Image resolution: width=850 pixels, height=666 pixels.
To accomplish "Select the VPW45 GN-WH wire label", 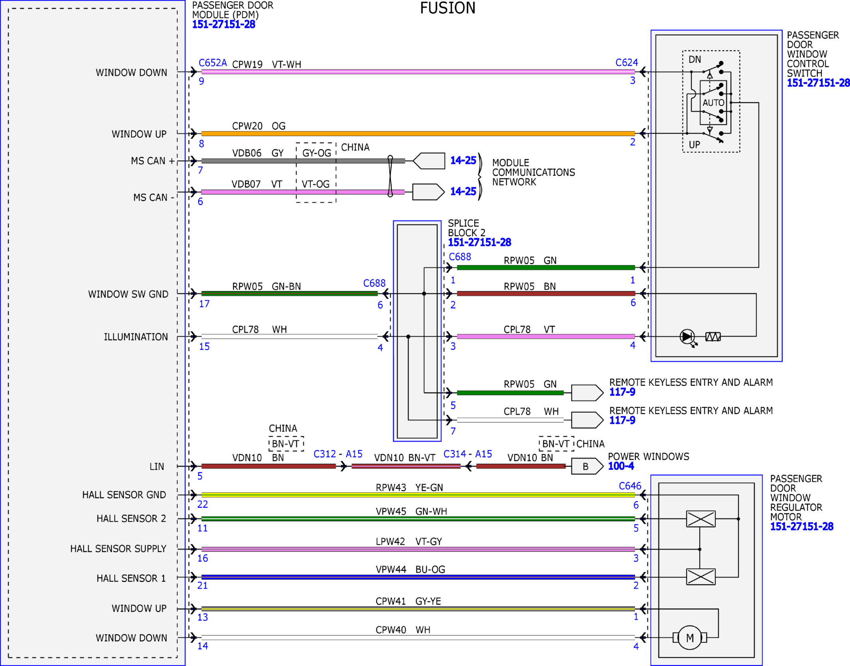I will pyautogui.click(x=411, y=511).
